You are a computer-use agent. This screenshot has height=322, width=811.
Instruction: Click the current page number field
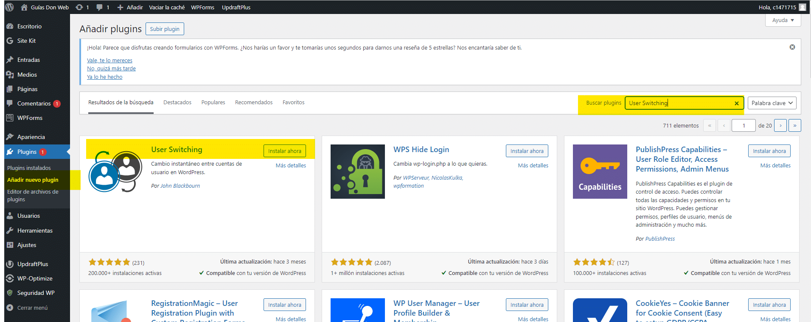pos(744,126)
